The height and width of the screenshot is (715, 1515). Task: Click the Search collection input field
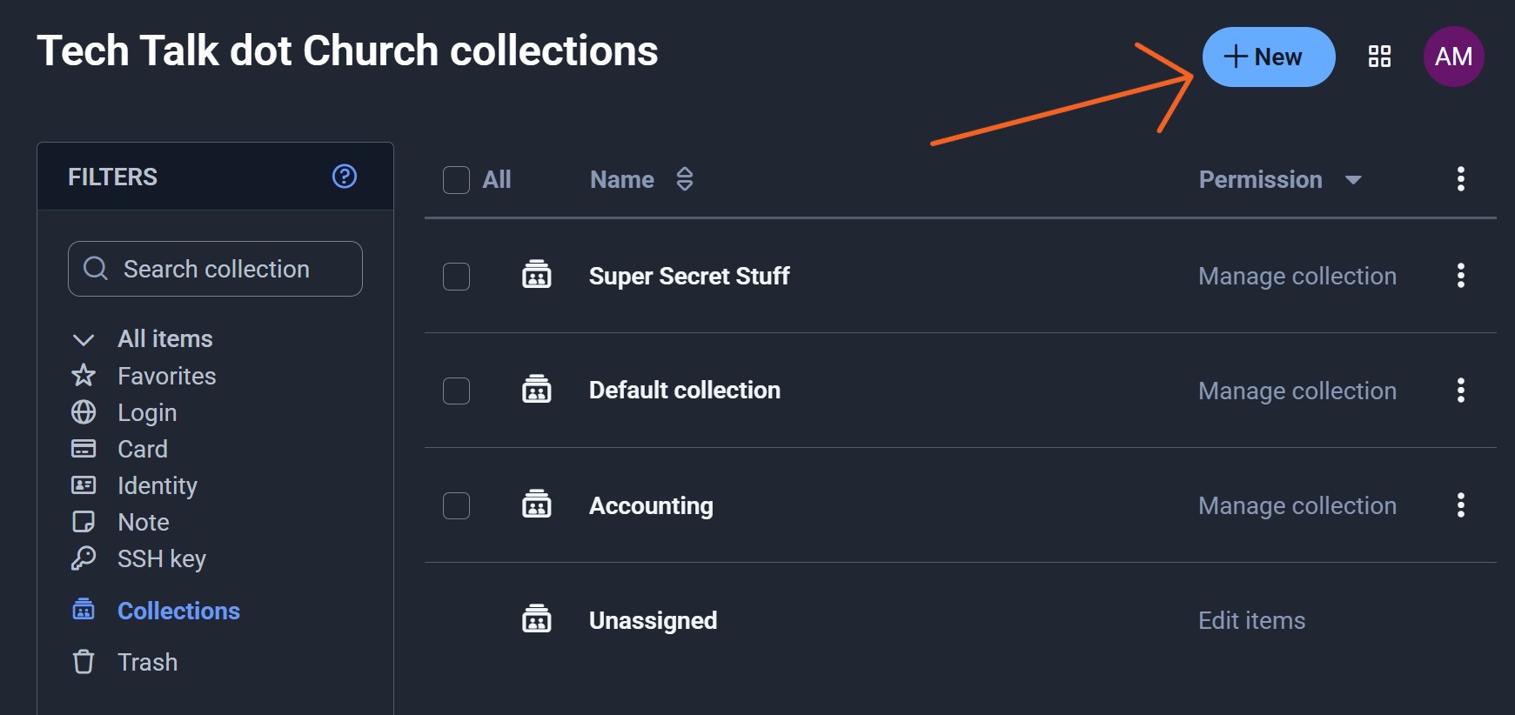(215, 269)
